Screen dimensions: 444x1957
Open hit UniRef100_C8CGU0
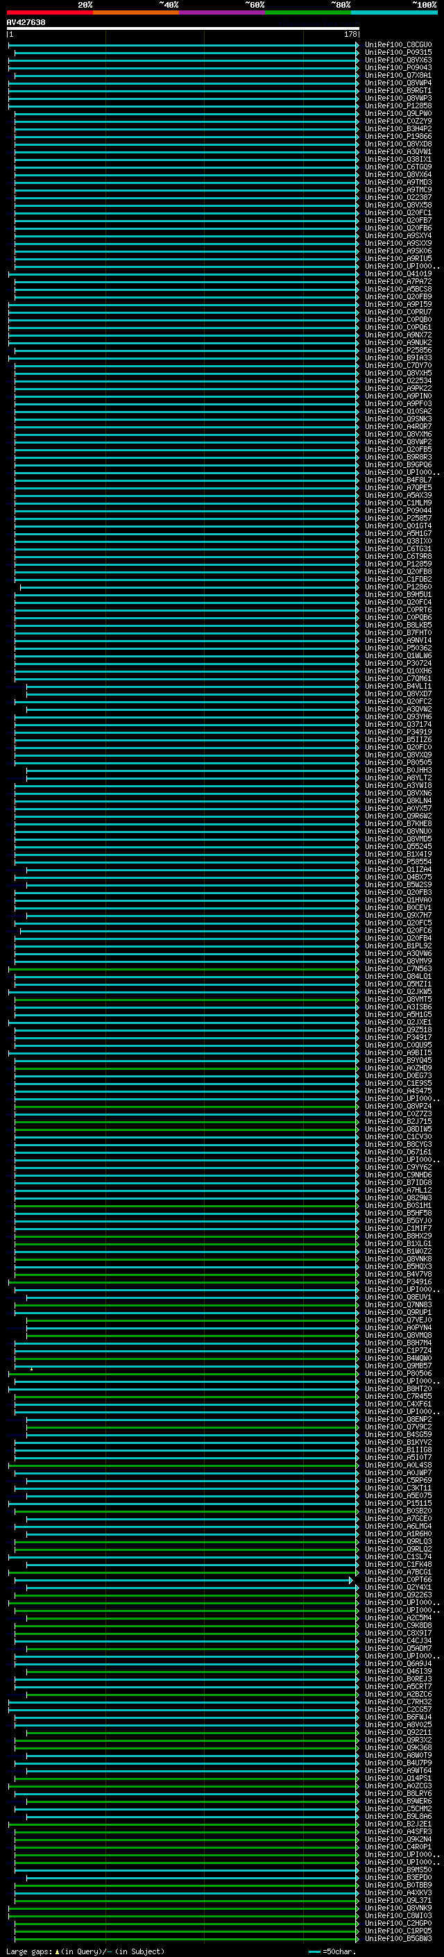(398, 45)
